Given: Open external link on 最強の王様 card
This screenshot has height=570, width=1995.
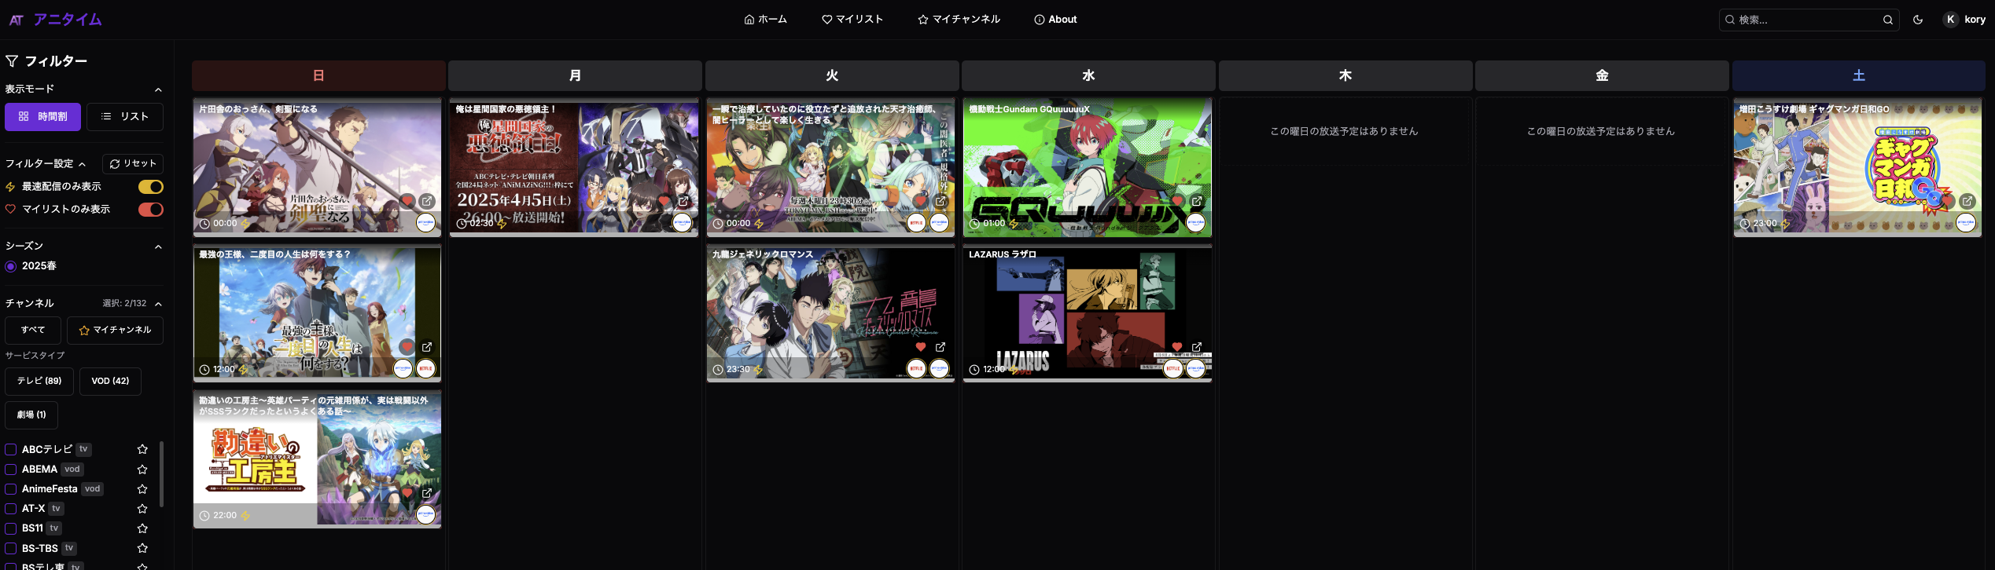Looking at the screenshot, I should point(427,346).
